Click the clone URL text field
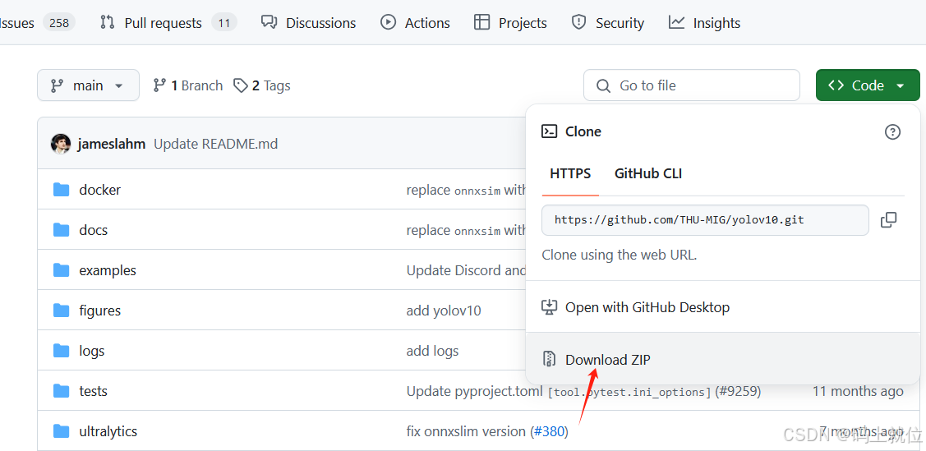Viewport: 926px width, 451px height. tap(705, 220)
